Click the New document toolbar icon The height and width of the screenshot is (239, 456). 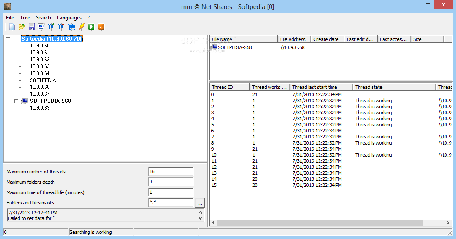click(12, 27)
